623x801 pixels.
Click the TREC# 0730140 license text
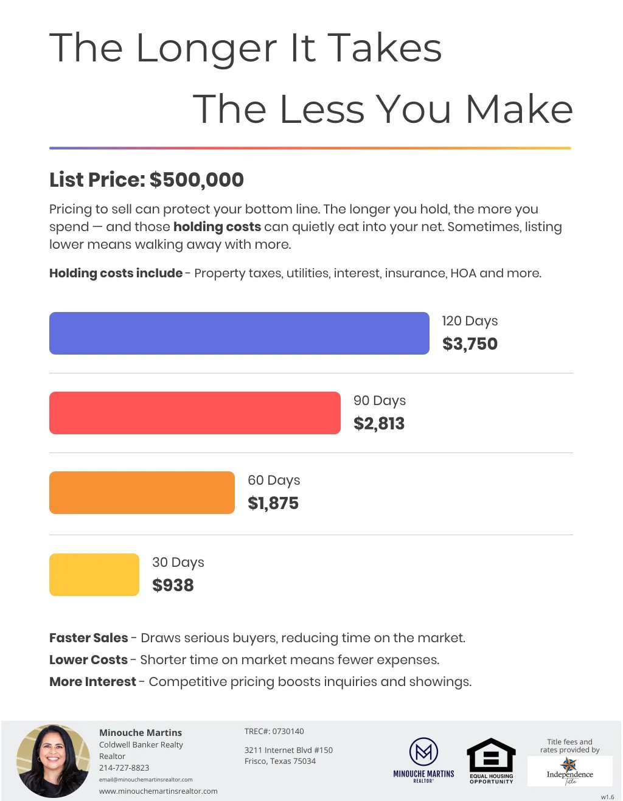(274, 732)
